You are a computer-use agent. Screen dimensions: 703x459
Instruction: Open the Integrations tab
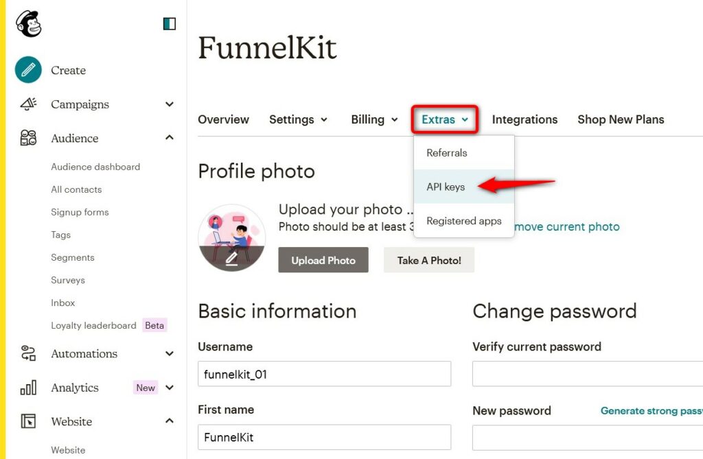525,119
